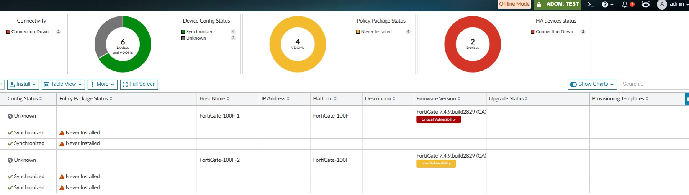Viewport: 689px width, 195px height.
Task: Click the Low Vulnerability badge
Action: click(436, 163)
